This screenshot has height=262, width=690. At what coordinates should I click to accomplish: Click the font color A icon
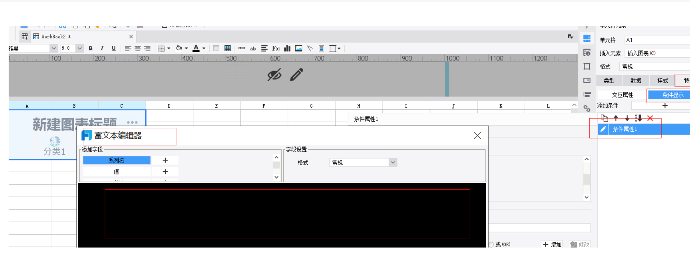(x=196, y=48)
